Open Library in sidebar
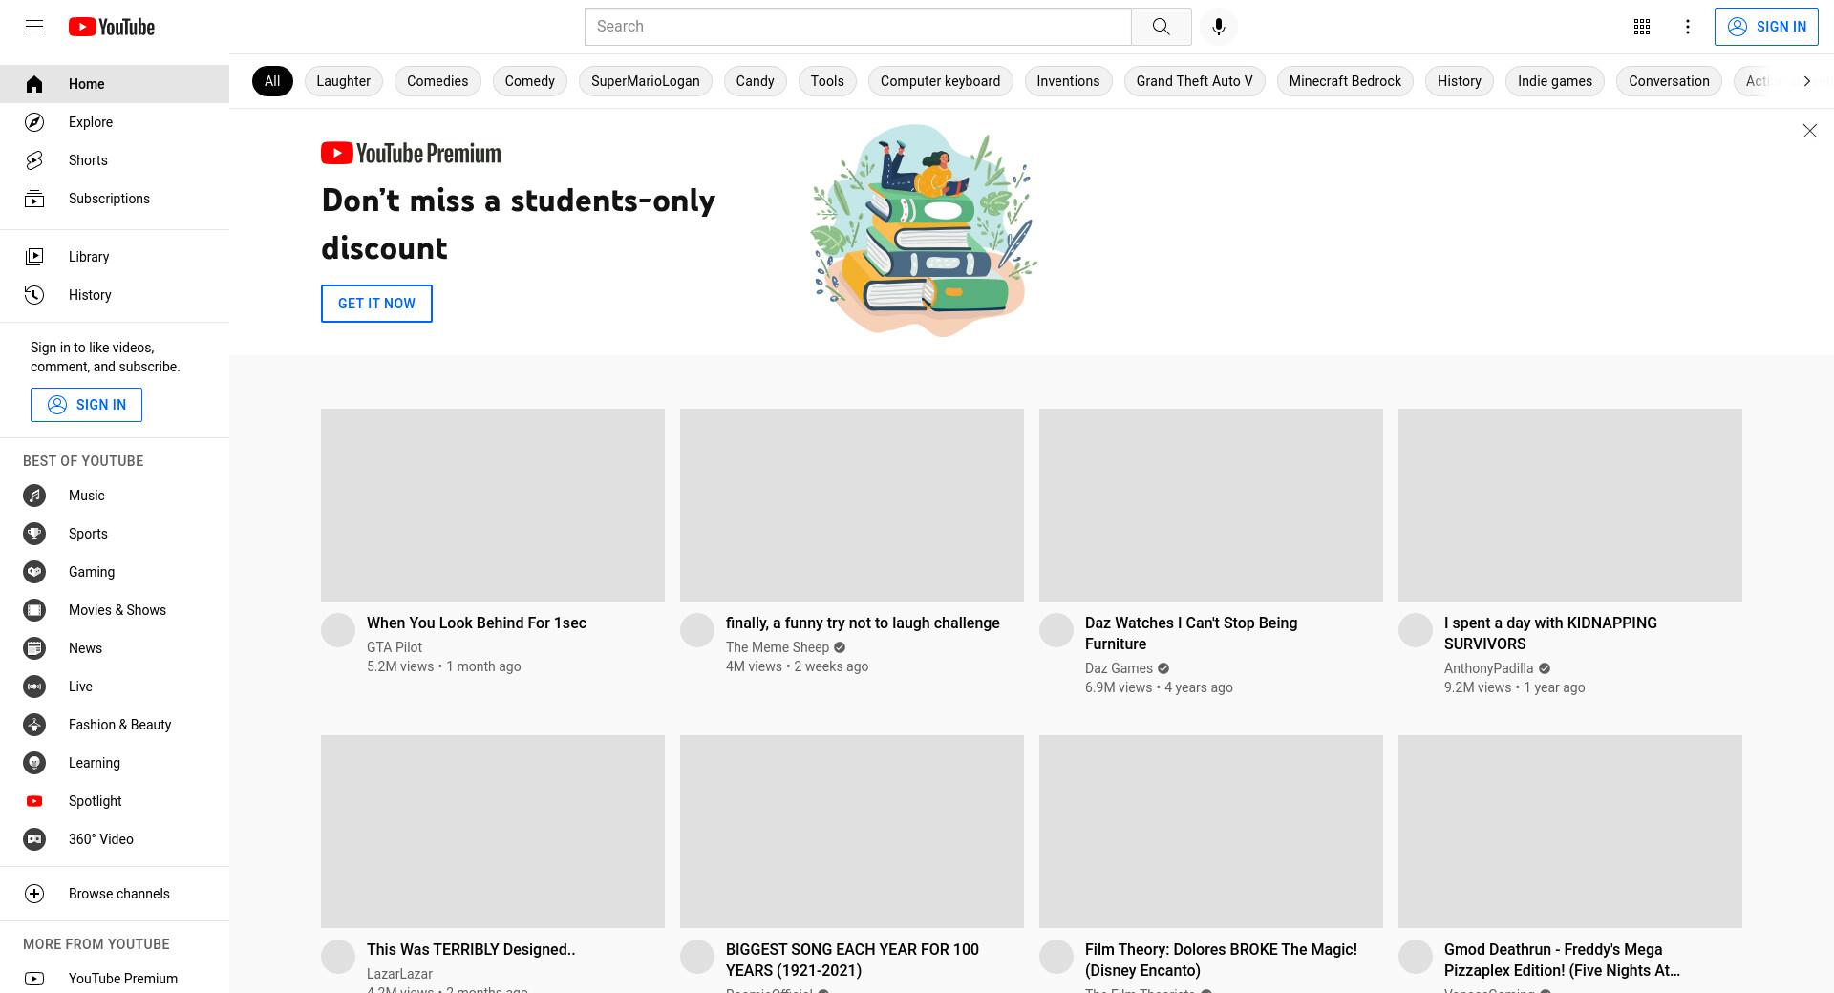1834x993 pixels. [115, 257]
